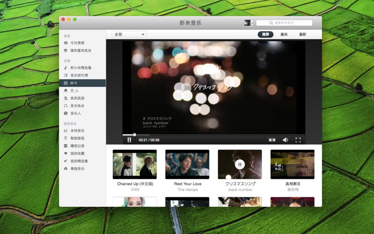Focus the 搜索虾米音乐 search field

284,22
